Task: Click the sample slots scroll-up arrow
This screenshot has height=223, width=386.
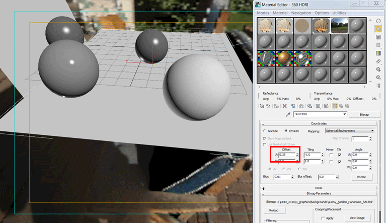Action: point(370,20)
